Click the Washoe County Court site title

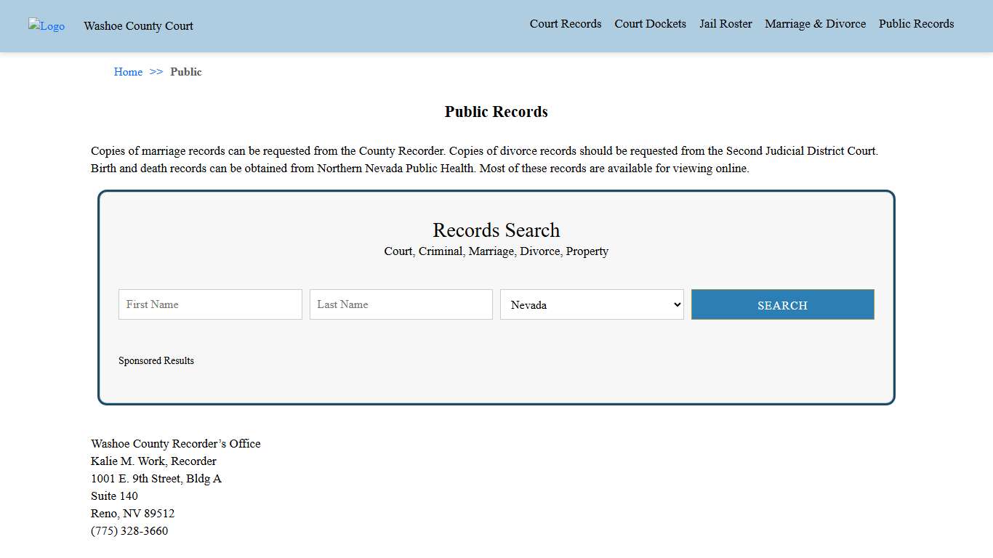point(138,26)
